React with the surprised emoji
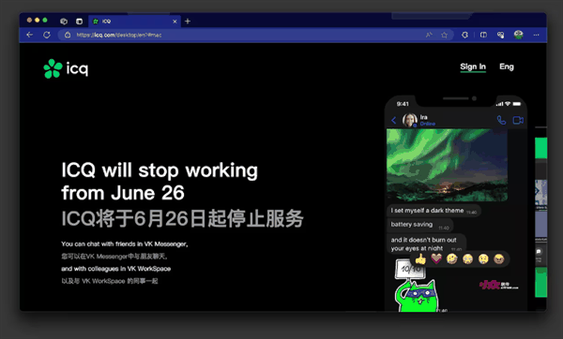 483,258
